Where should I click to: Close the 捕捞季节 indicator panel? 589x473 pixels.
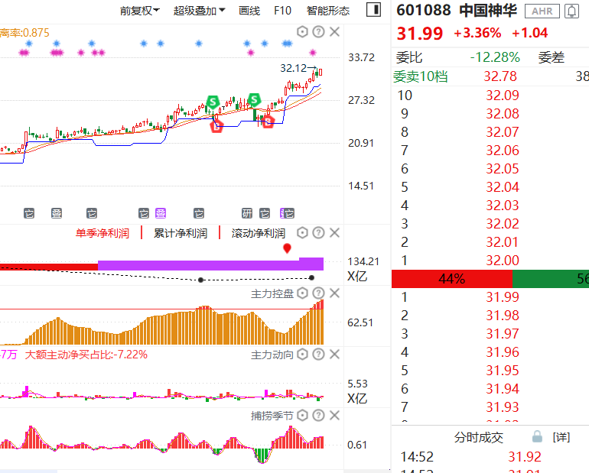[x=335, y=416]
